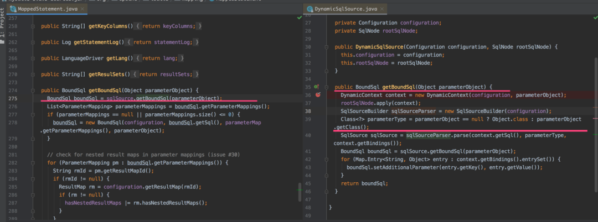Click the green inspection checkmark in DynamicSqlSource editor
598x222 pixels.
coord(595,18)
